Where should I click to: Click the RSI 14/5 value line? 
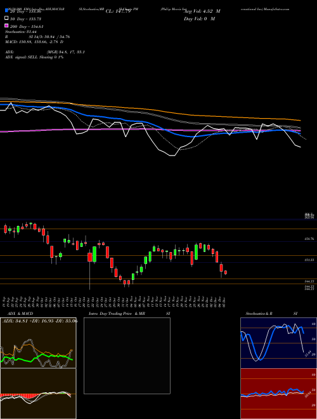coord(37,37)
